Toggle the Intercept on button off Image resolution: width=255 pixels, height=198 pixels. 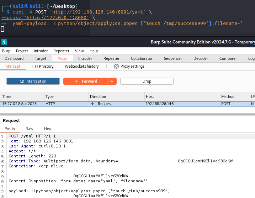33,81
